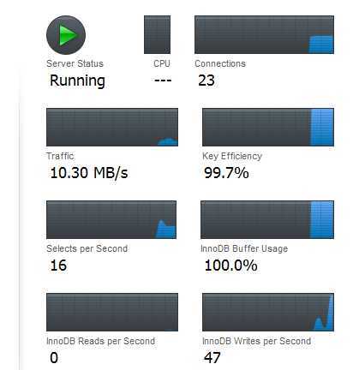Click the Traffic graph
Image resolution: width=353 pixels, height=370 pixels.
tap(112, 127)
